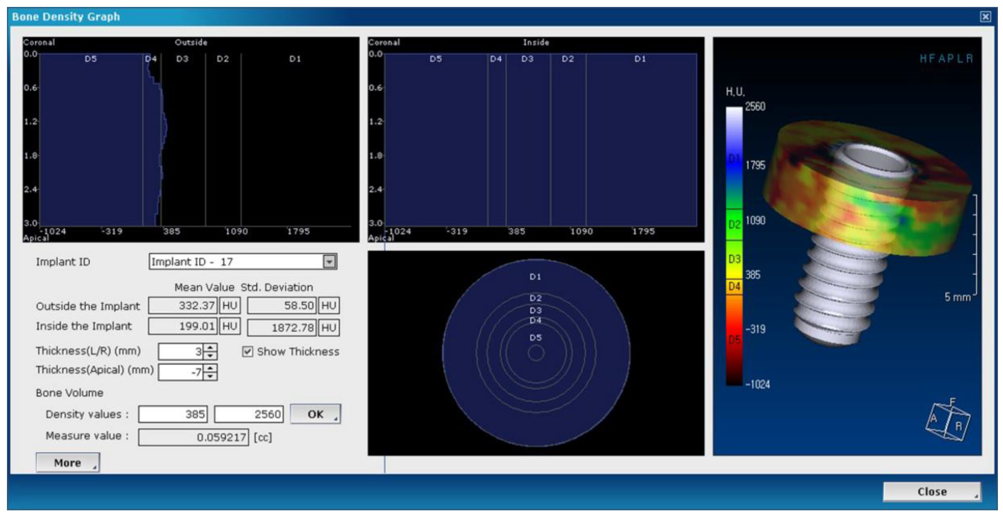Screen dimensions: 1003x517
Task: Click the upper density value field showing 2560
Action: pyautogui.click(x=249, y=414)
